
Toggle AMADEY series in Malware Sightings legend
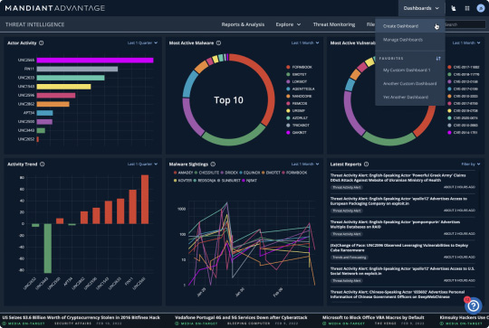pos(183,173)
